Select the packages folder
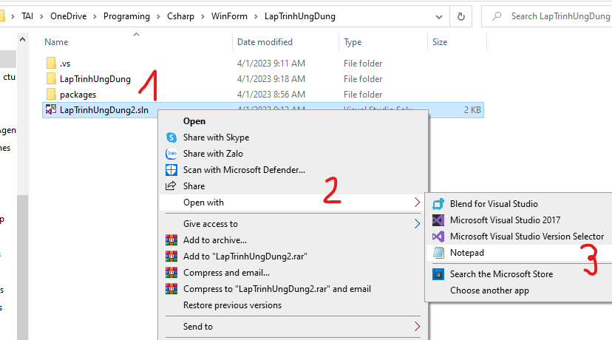The height and width of the screenshot is (340, 612). click(x=78, y=95)
